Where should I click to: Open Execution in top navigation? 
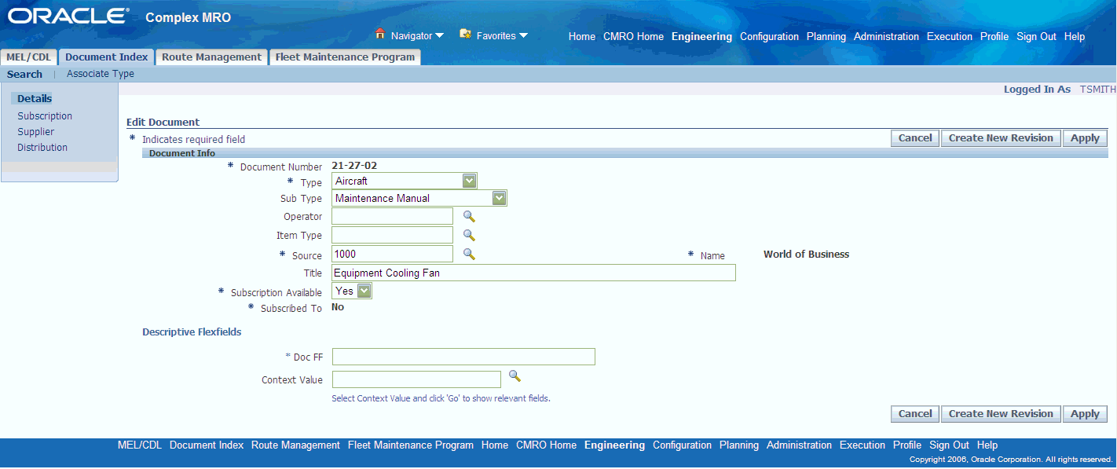(950, 37)
